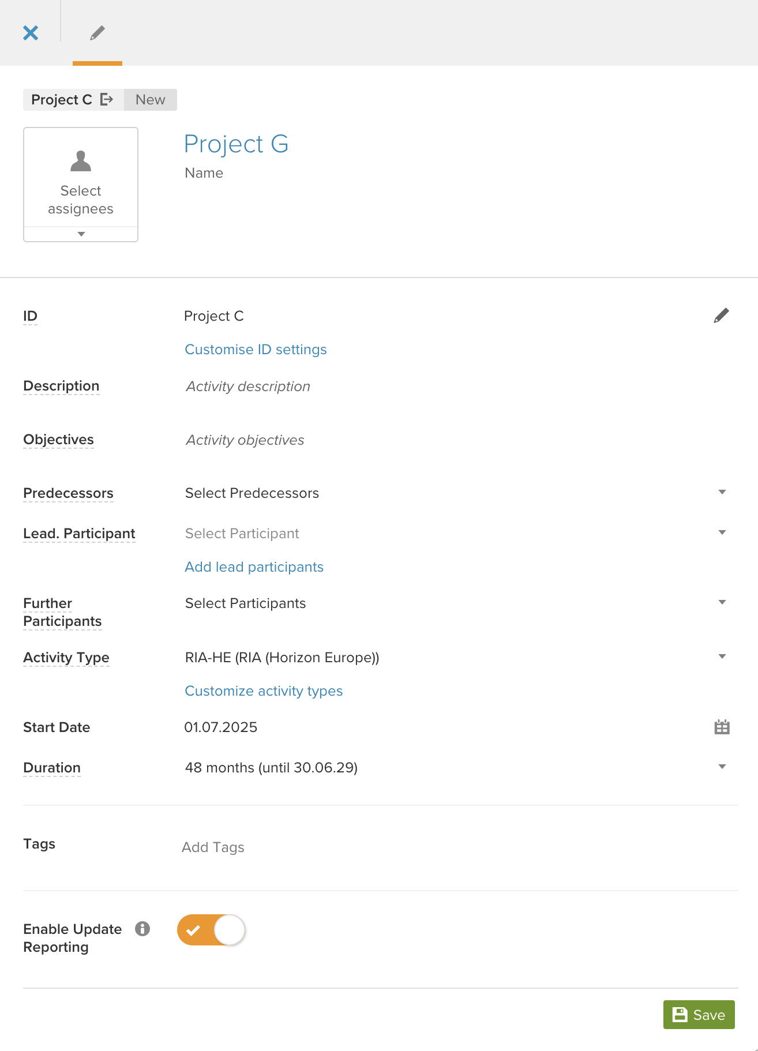Close the activity panel with the X icon
The image size is (758, 1051).
[x=31, y=33]
